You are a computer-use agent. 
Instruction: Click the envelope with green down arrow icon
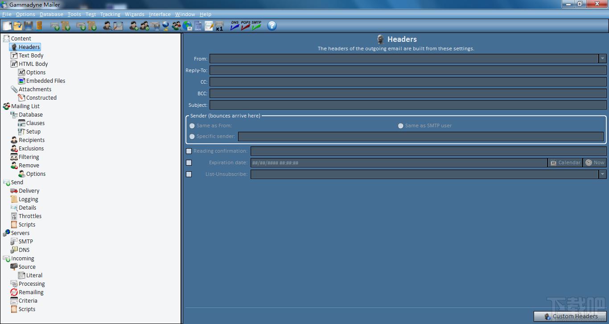point(81,26)
